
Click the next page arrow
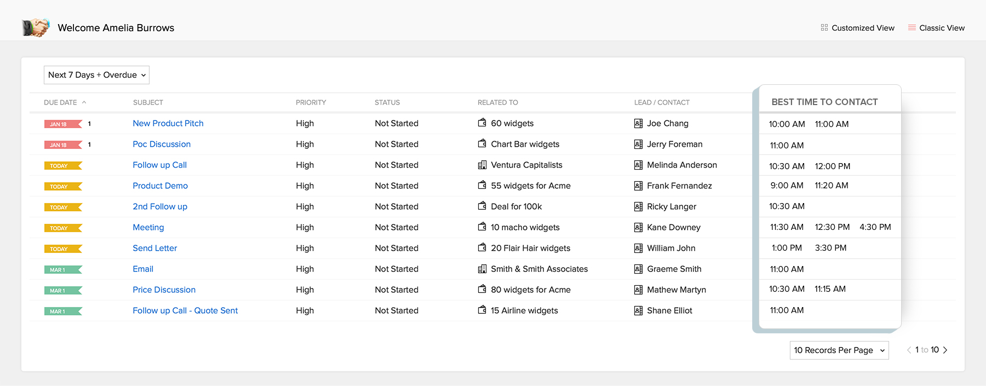945,350
